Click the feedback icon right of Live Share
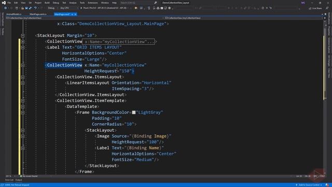This screenshot has height=187, width=332. pos(327,8)
